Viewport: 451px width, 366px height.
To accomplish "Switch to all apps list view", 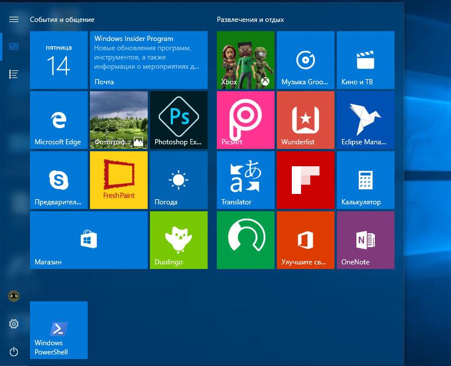I will point(14,74).
